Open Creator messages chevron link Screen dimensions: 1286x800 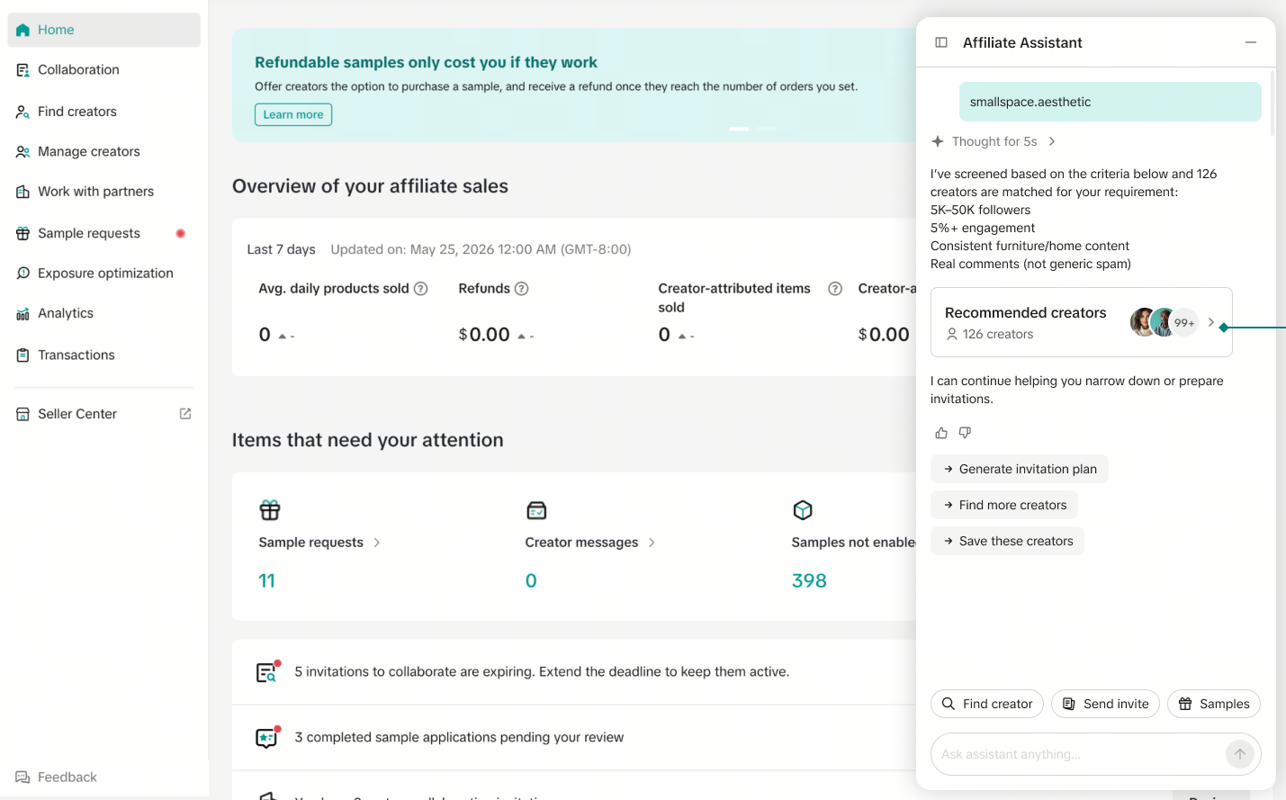click(652, 543)
